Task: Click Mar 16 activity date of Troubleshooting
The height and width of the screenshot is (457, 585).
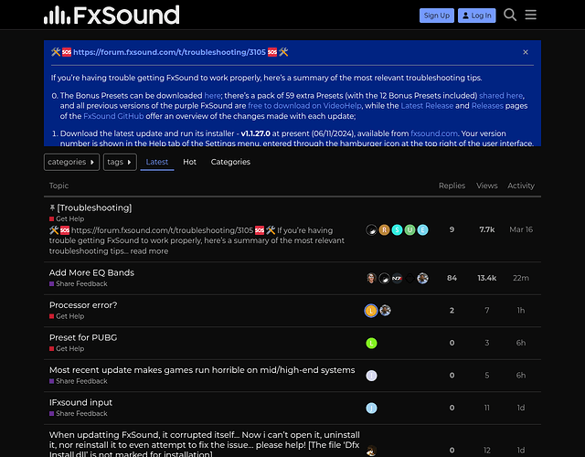Action: pos(521,229)
